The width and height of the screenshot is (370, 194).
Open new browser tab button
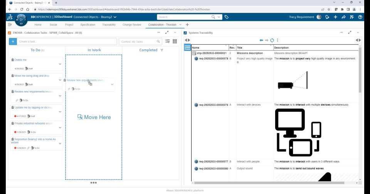point(56,3)
